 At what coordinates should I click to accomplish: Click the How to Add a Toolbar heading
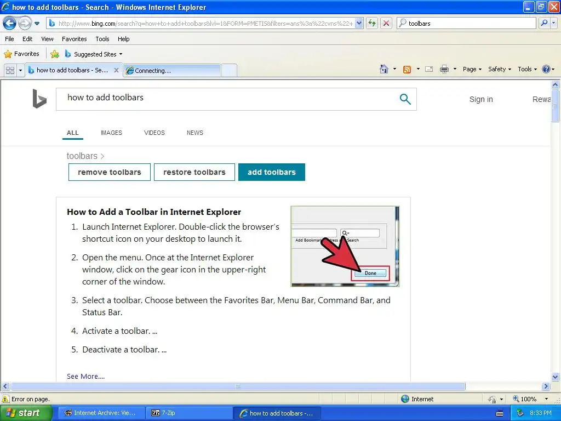(x=154, y=212)
